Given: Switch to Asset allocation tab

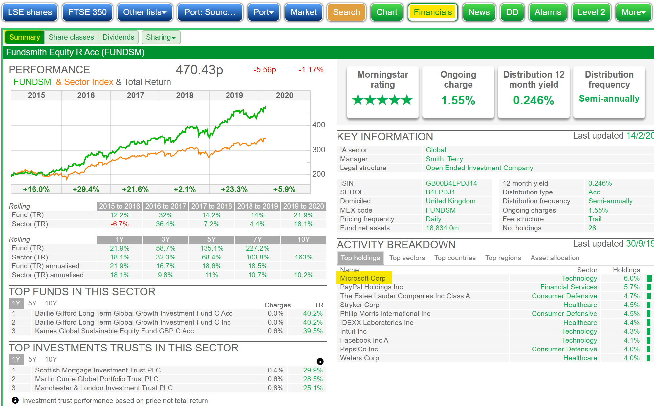Looking at the screenshot, I should 555,258.
